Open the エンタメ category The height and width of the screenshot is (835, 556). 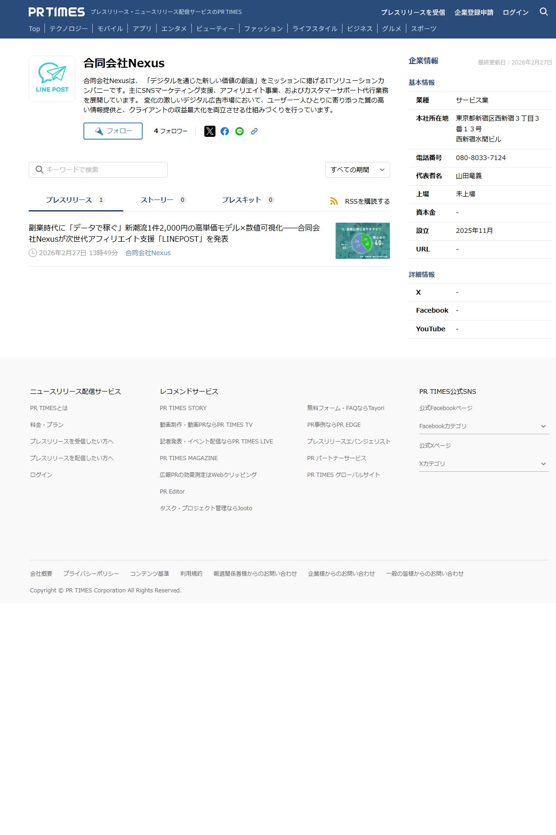click(x=174, y=29)
